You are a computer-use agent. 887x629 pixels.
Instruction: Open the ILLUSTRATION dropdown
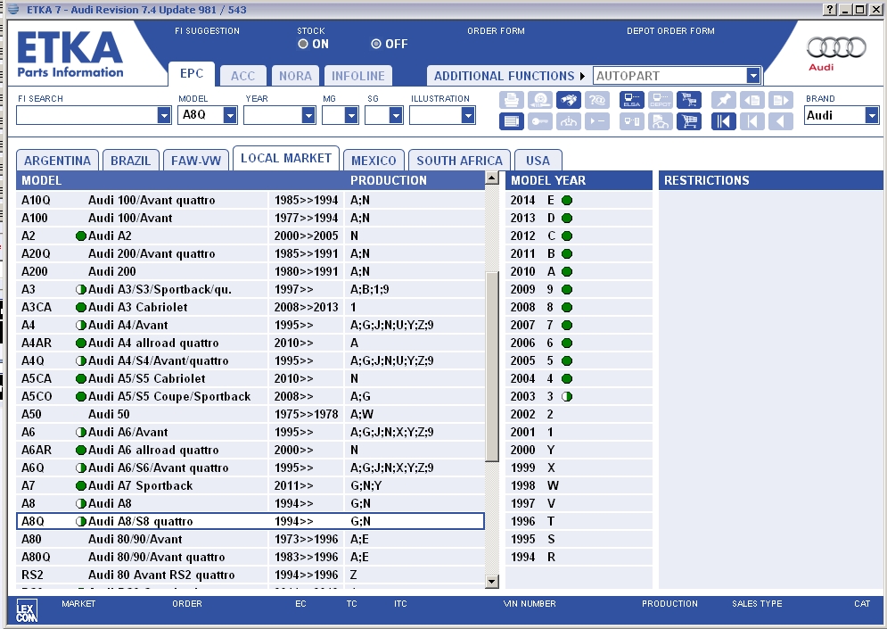tap(468, 115)
